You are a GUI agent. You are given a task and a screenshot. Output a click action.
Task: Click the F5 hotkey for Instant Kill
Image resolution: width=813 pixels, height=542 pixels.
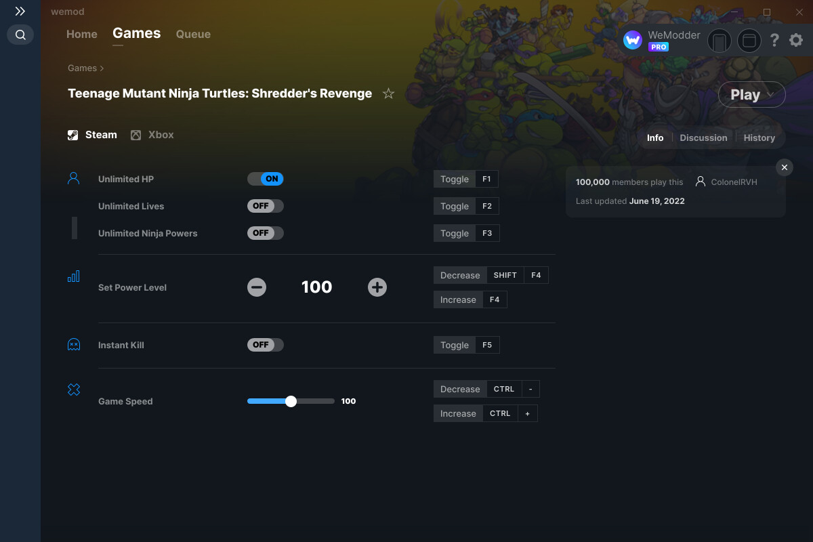point(487,345)
